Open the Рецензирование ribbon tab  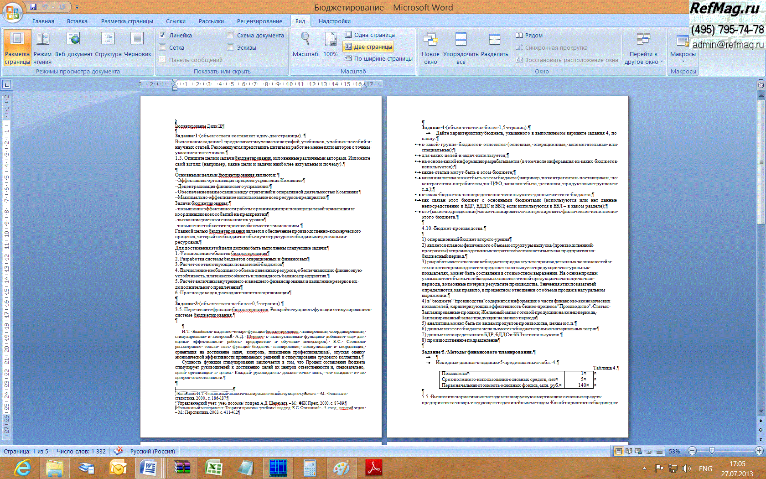(259, 21)
